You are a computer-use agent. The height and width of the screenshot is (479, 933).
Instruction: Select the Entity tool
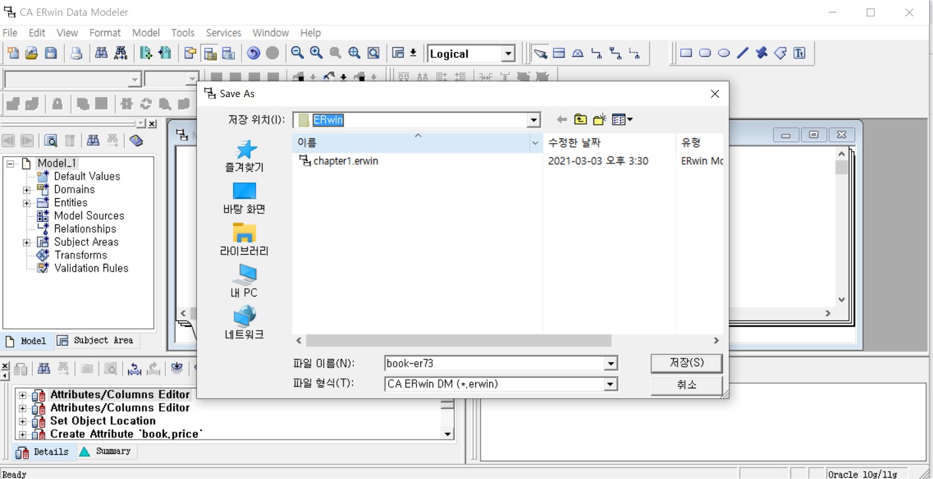[559, 53]
